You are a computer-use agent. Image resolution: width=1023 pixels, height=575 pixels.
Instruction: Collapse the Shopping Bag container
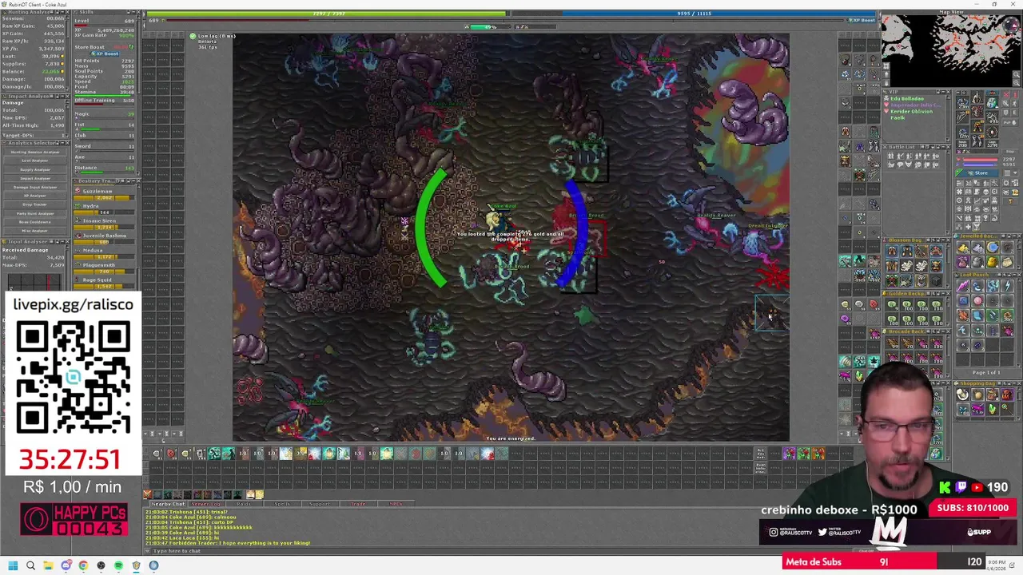(1014, 383)
